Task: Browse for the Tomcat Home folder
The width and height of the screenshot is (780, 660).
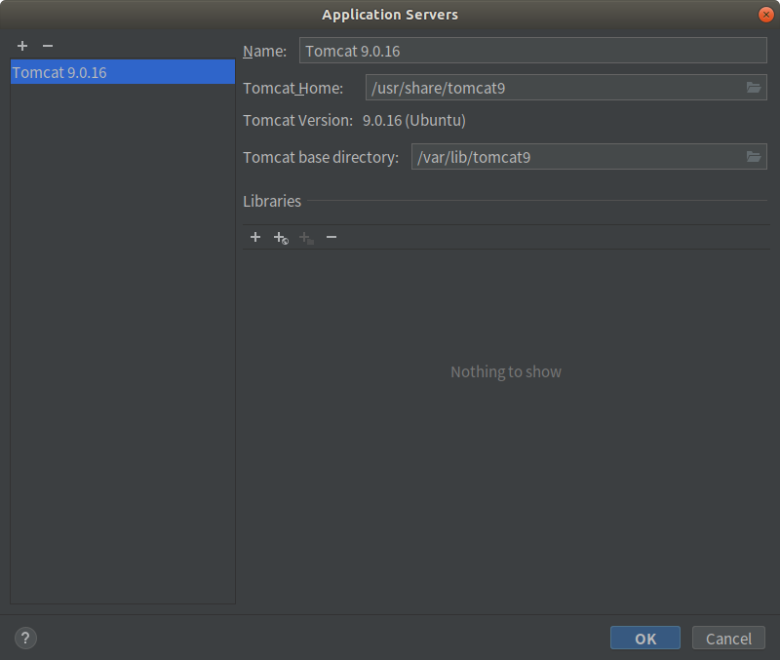Action: tap(753, 87)
